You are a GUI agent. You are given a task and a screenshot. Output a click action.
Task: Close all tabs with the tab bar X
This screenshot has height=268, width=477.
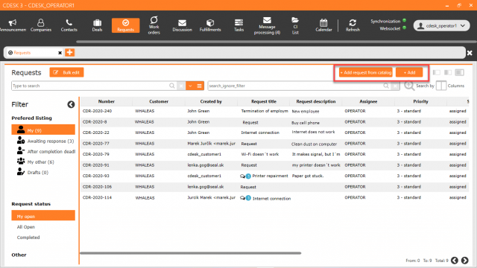pos(470,53)
